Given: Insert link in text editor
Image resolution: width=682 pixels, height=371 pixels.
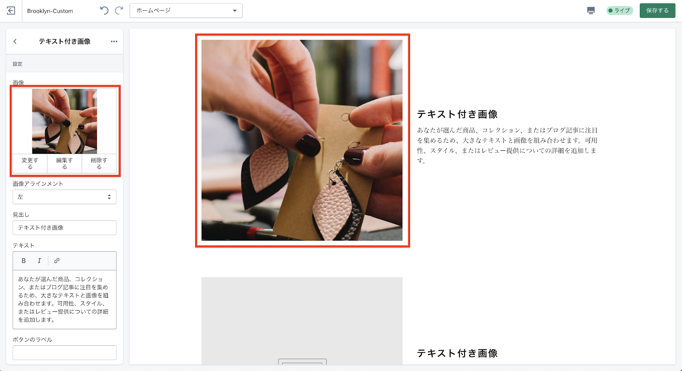Looking at the screenshot, I should coord(57,261).
